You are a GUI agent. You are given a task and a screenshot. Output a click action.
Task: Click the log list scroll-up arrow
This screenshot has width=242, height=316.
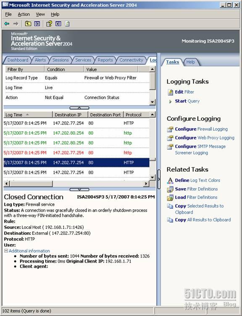click(x=153, y=115)
